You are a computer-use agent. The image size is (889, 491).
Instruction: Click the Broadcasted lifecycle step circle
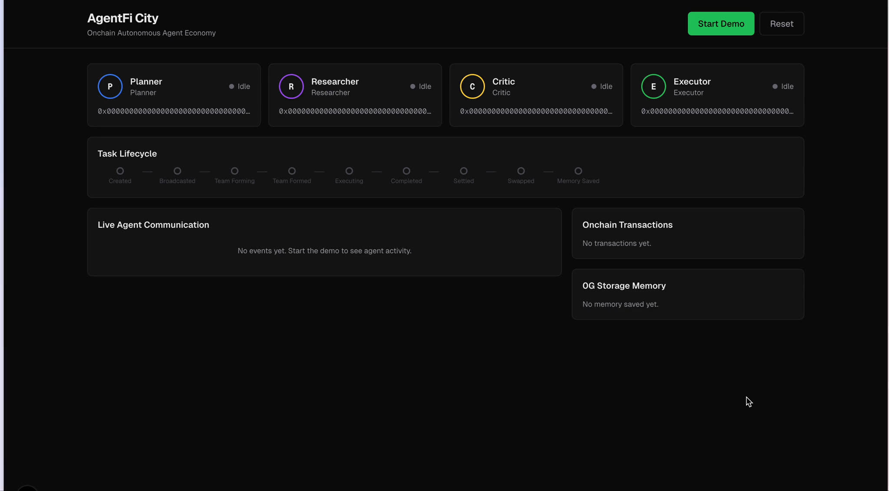coord(177,171)
